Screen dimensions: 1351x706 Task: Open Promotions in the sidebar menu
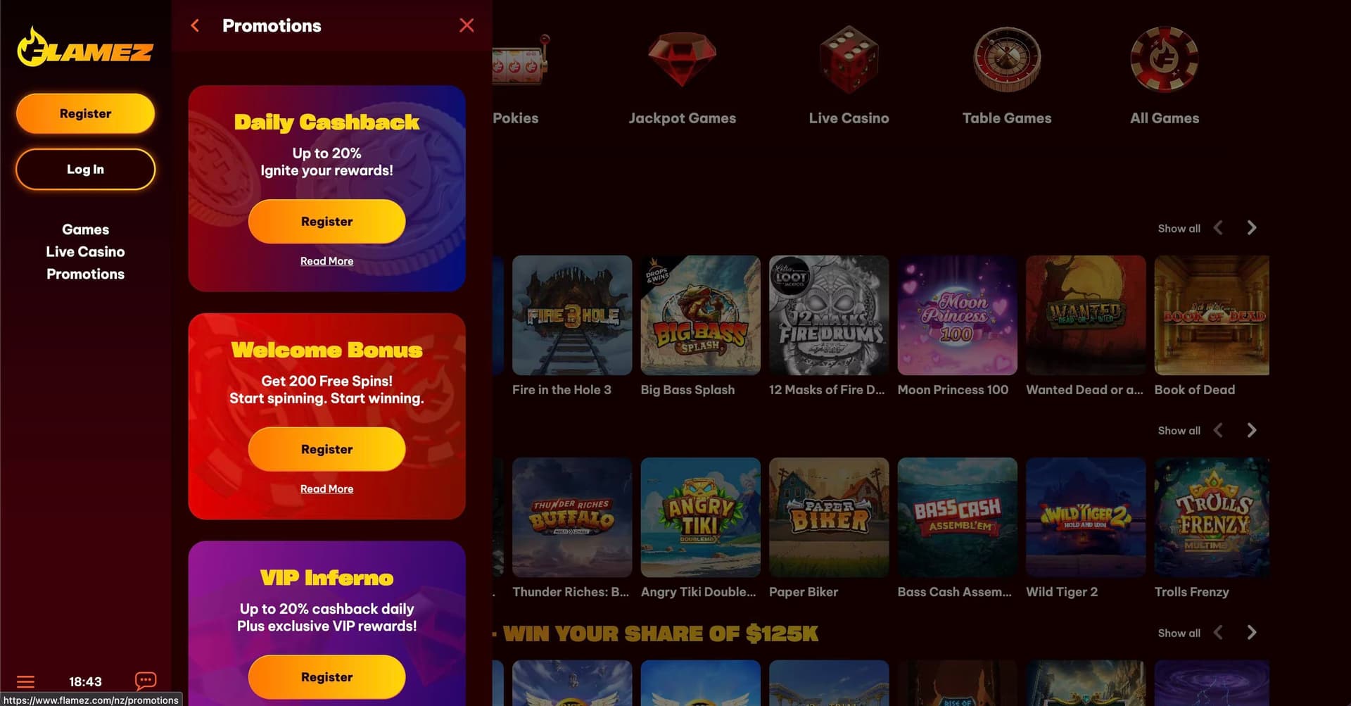click(x=85, y=275)
